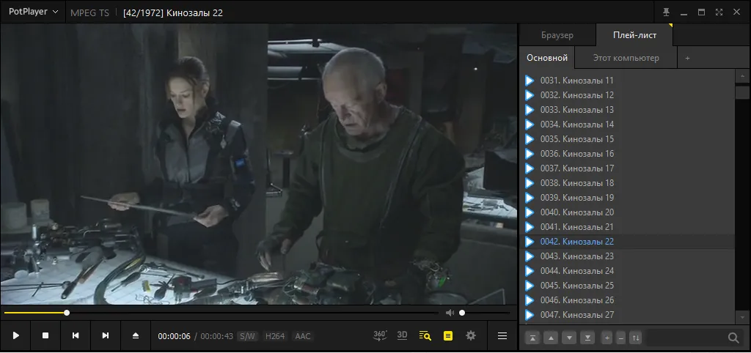
Task: Click the total duration 00:00:43
Action: pyautogui.click(x=216, y=336)
